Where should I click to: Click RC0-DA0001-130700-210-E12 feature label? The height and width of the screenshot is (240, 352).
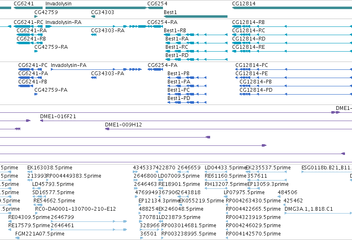pyautogui.click(x=75, y=209)
